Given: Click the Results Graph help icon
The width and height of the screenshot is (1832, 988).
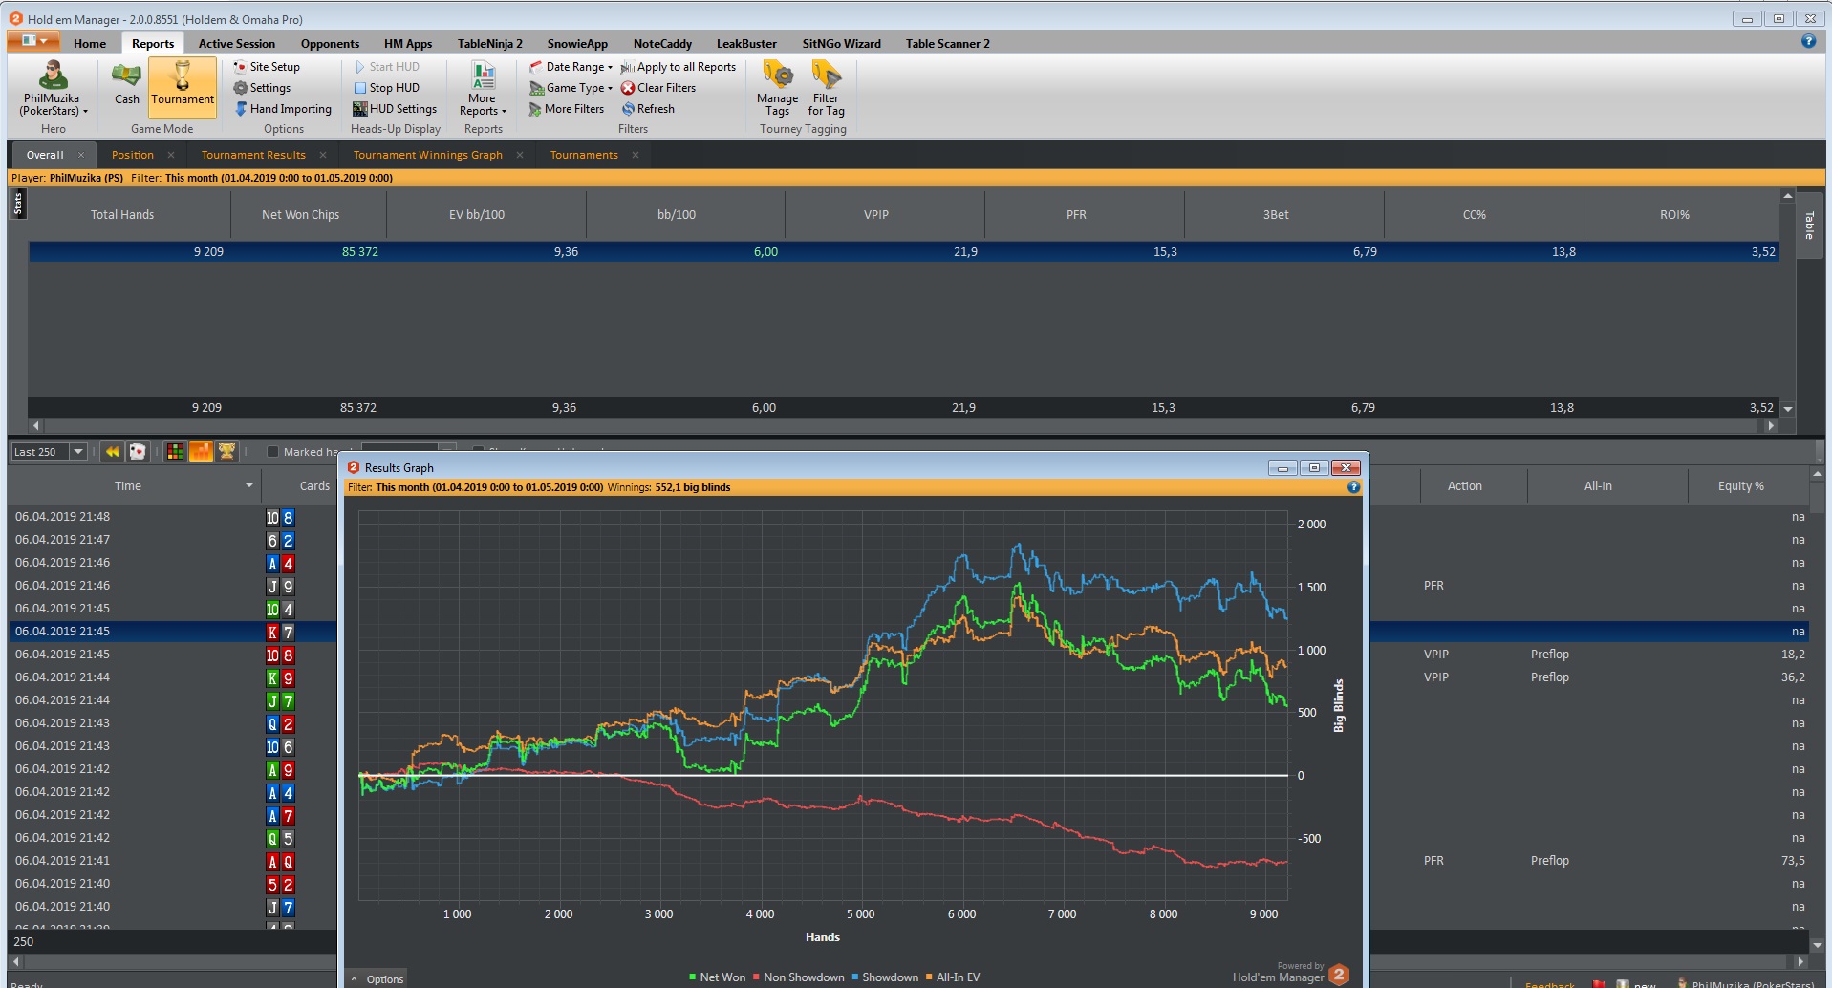Looking at the screenshot, I should 1353,487.
